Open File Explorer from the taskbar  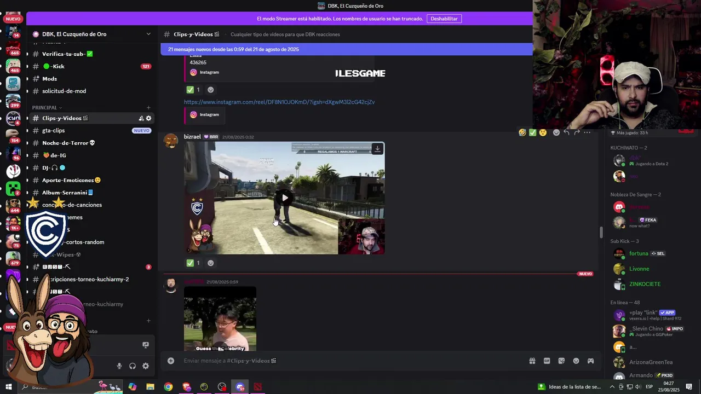pyautogui.click(x=150, y=387)
